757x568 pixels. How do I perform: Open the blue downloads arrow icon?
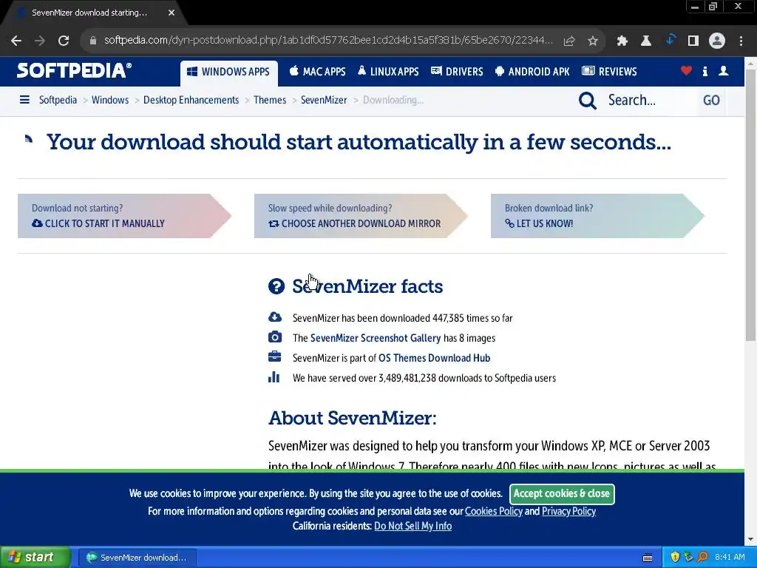click(670, 40)
